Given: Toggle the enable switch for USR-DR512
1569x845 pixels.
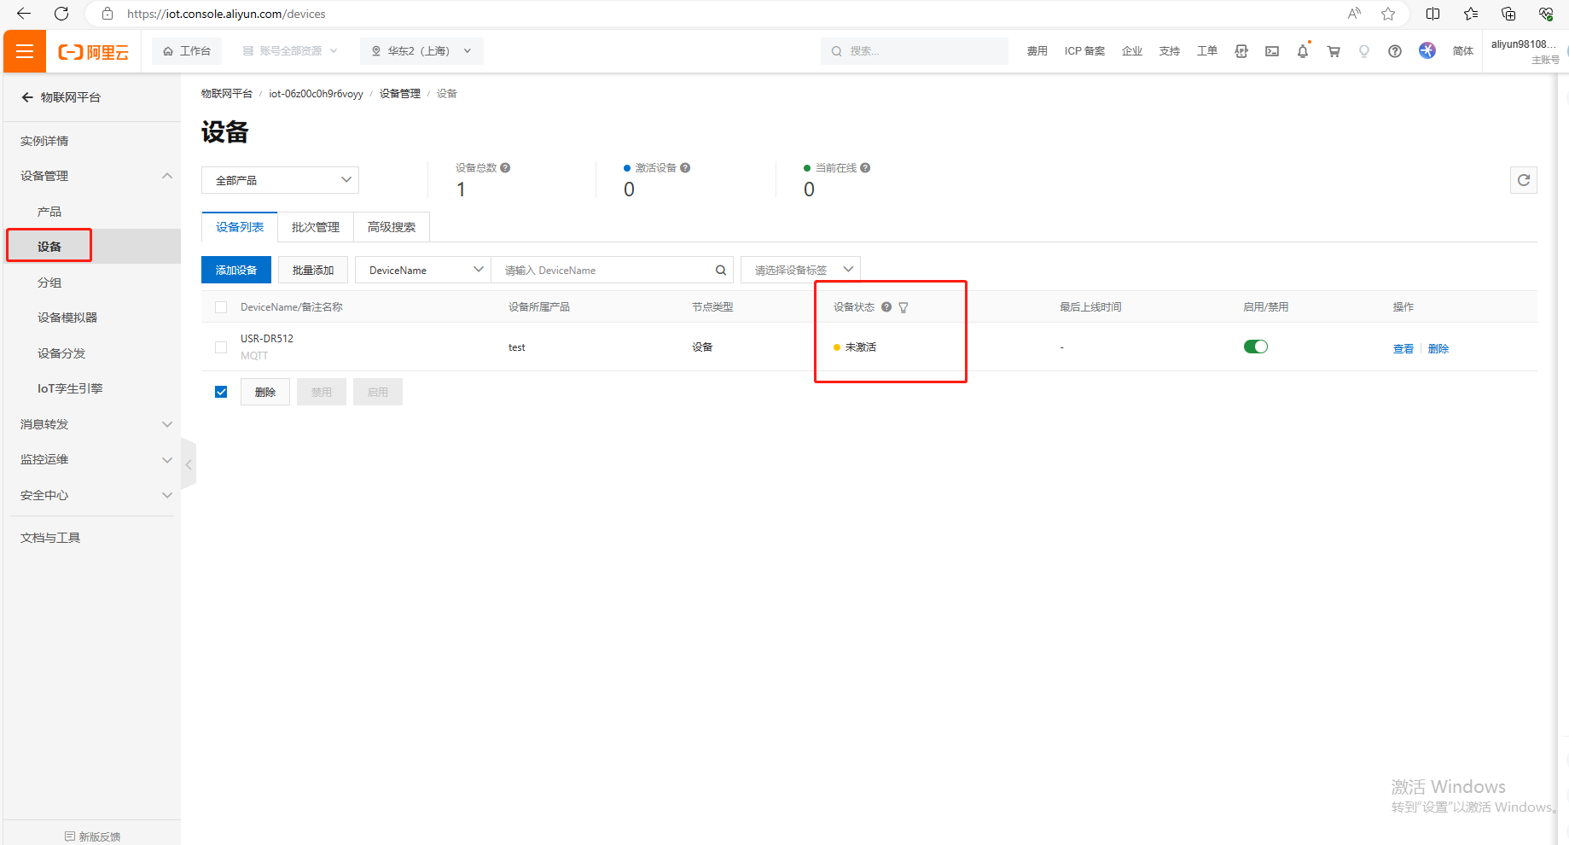Looking at the screenshot, I should pyautogui.click(x=1255, y=347).
